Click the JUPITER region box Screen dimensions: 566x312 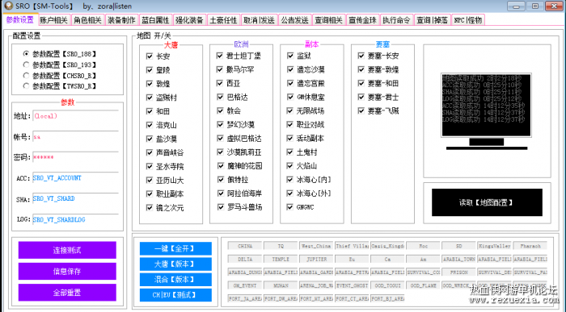point(316,259)
